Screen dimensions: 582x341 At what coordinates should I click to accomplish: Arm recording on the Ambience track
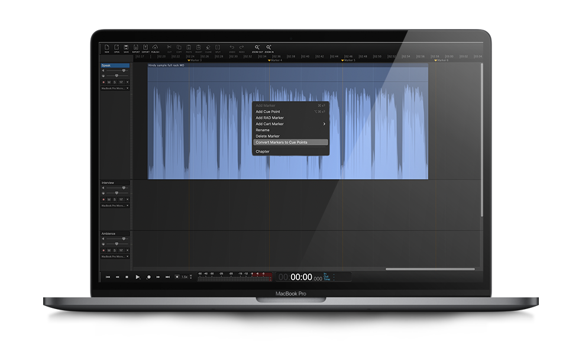[x=104, y=250]
